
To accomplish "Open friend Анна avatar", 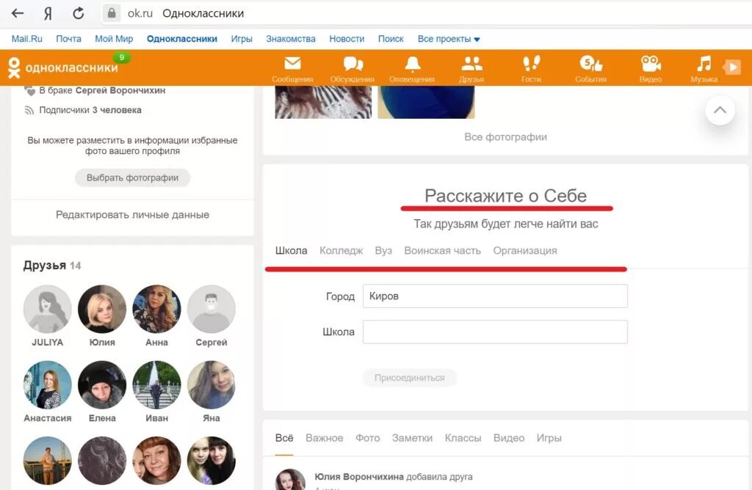I will (x=157, y=309).
